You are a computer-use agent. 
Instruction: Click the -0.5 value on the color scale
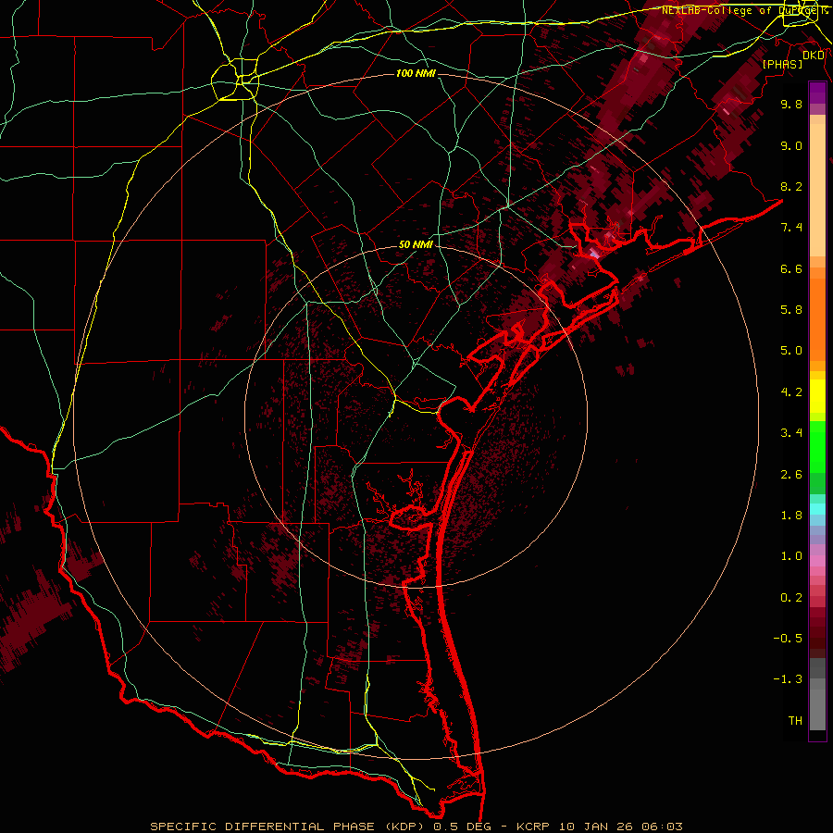coord(788,639)
